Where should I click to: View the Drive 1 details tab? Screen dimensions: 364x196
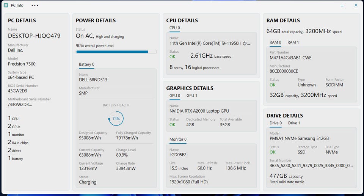[x=294, y=123]
